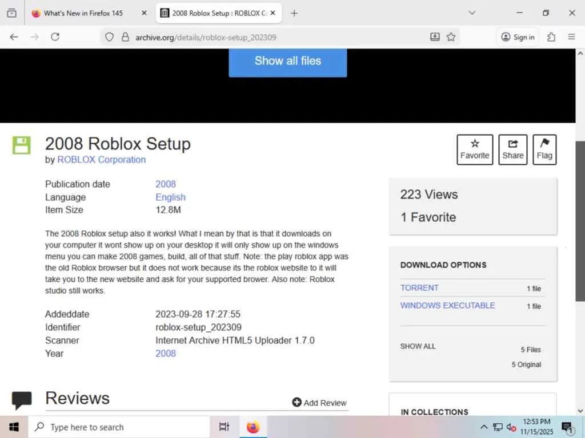Click the scrollbar down arrow
The width and height of the screenshot is (585, 438).
(x=580, y=411)
